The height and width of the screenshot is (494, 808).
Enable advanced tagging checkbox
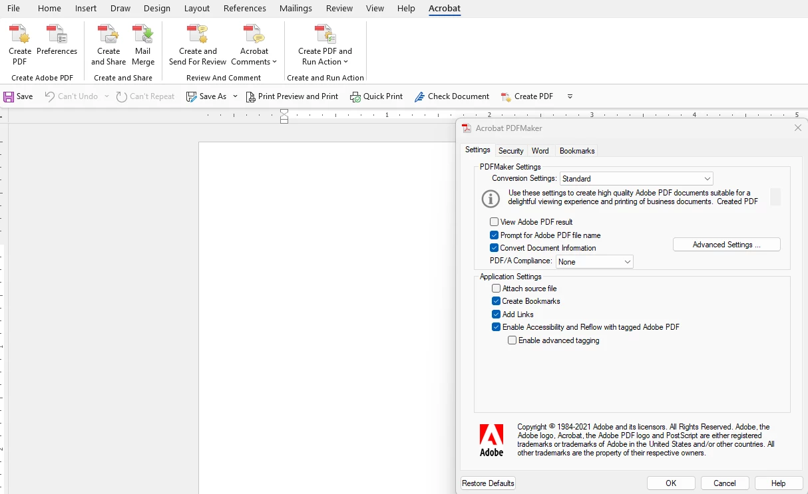click(512, 340)
